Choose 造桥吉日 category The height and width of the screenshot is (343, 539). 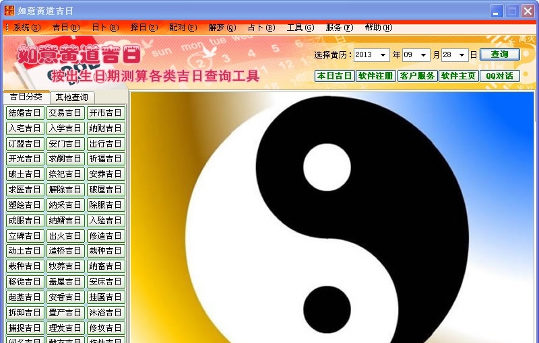65,251
